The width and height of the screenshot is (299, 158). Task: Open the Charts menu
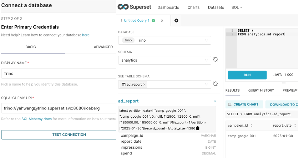pos(193,7)
